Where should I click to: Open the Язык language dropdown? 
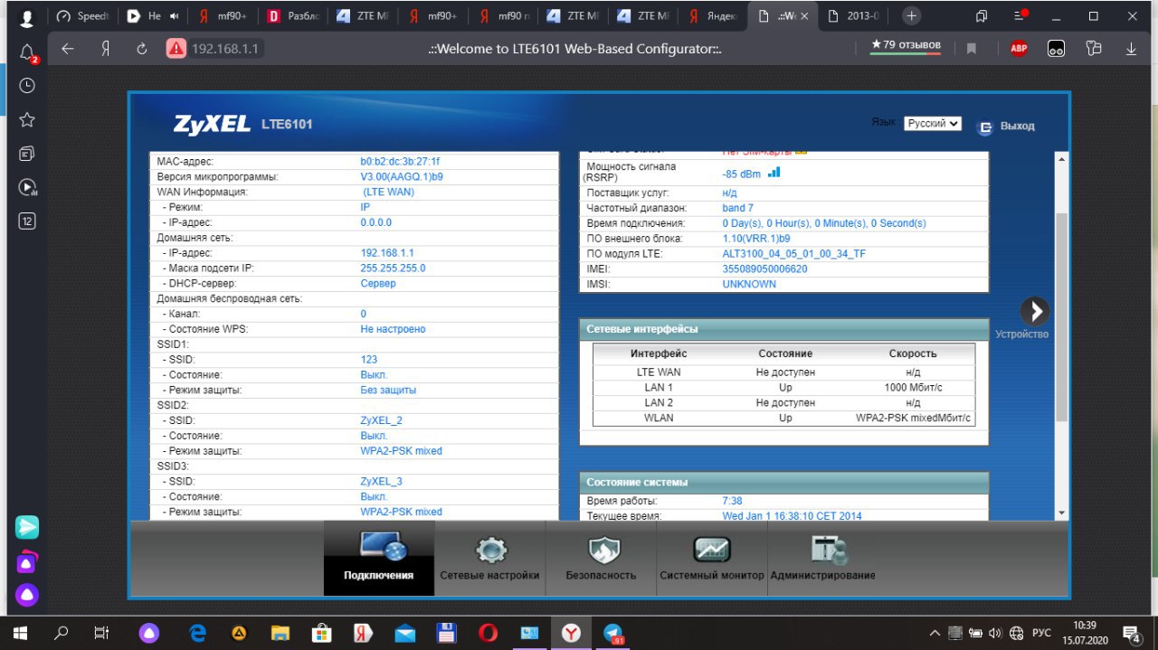click(x=933, y=124)
